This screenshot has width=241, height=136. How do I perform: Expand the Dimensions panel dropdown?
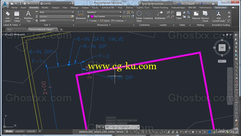pyautogui.click(x=104, y=25)
